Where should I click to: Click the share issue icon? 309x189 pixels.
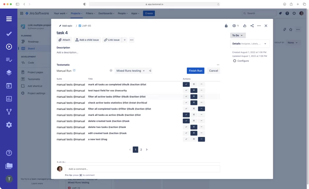[252, 26]
